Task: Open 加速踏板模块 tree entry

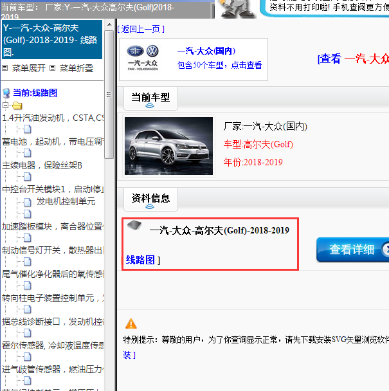Action: pos(53,226)
